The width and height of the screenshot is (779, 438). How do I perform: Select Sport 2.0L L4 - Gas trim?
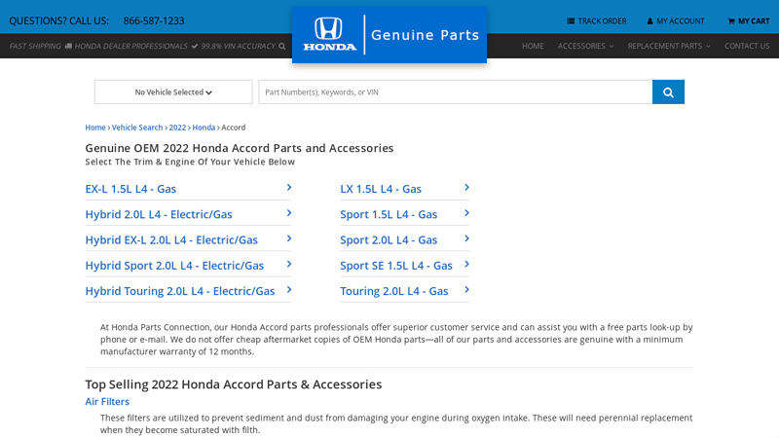(x=389, y=239)
